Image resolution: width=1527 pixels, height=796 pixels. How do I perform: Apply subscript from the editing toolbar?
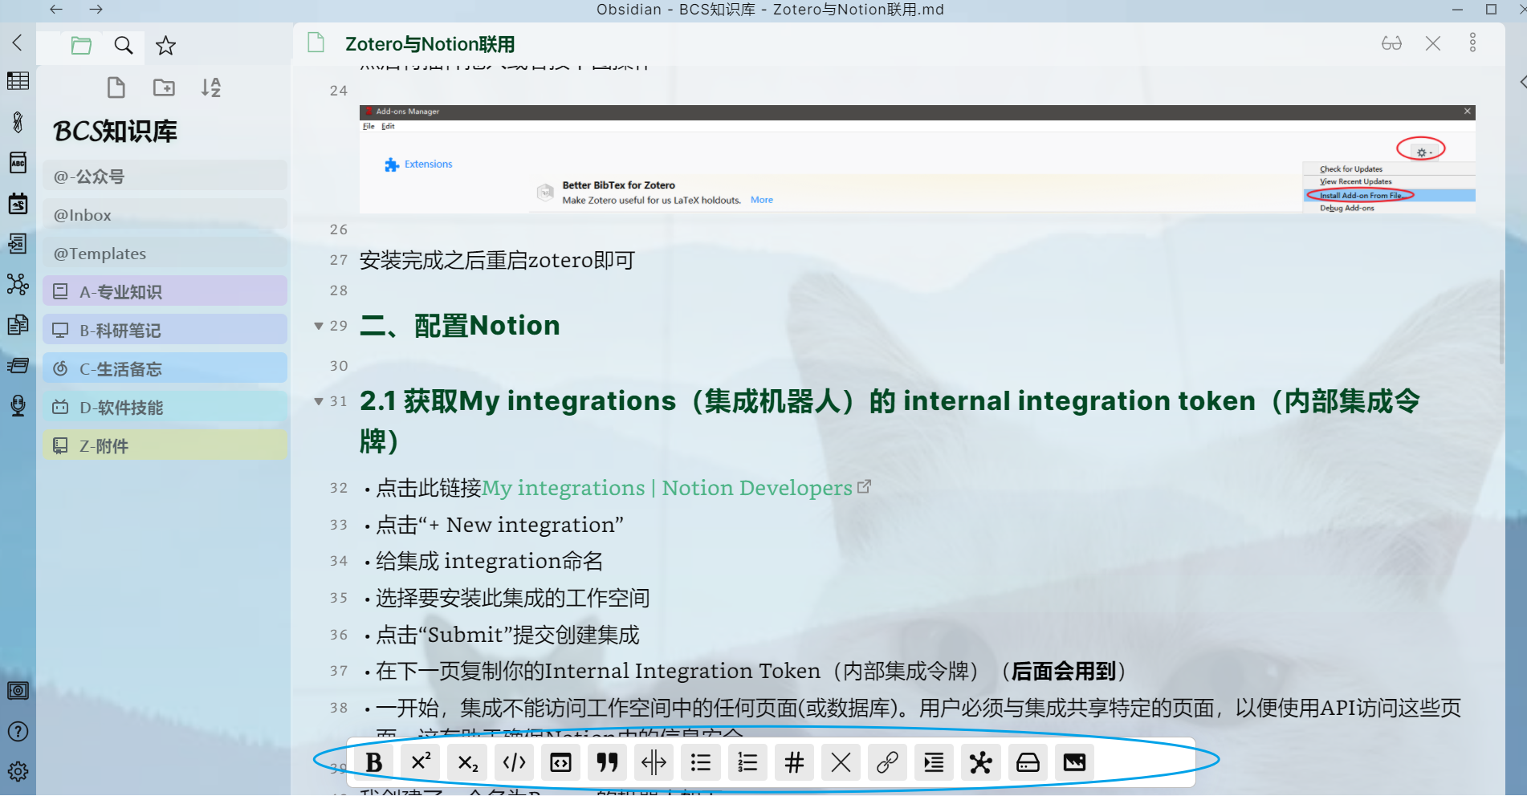pos(467,762)
